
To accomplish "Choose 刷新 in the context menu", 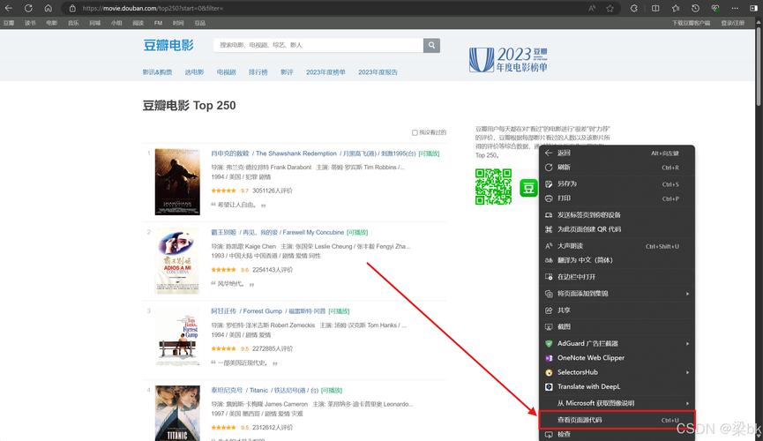I will click(x=617, y=168).
